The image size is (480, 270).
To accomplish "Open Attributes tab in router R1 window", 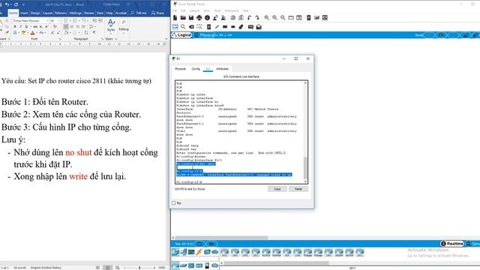I will point(222,69).
